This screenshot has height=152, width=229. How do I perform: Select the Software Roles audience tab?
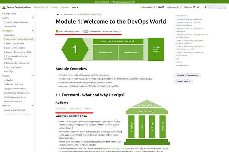76,109
